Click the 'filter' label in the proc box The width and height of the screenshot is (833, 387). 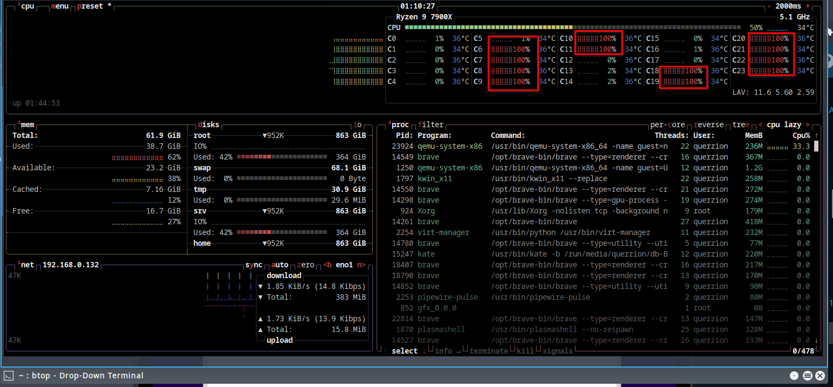[x=431, y=125]
